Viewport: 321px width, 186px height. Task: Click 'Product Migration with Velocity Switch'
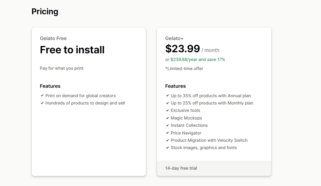pyautogui.click(x=209, y=140)
